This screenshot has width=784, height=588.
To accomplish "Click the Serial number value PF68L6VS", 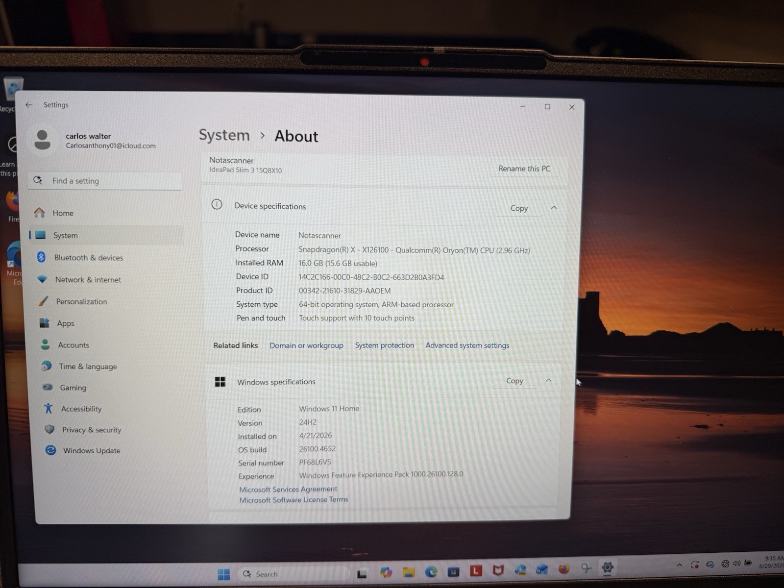I will click(x=315, y=462).
